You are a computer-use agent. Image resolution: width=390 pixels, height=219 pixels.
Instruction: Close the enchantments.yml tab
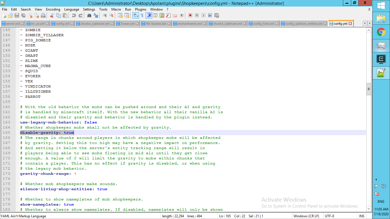coord(205,24)
